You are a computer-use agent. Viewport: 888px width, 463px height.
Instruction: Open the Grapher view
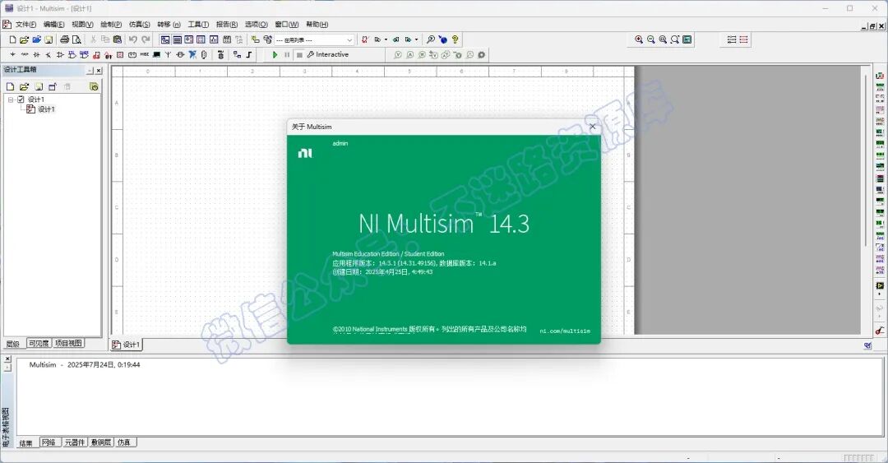point(214,39)
